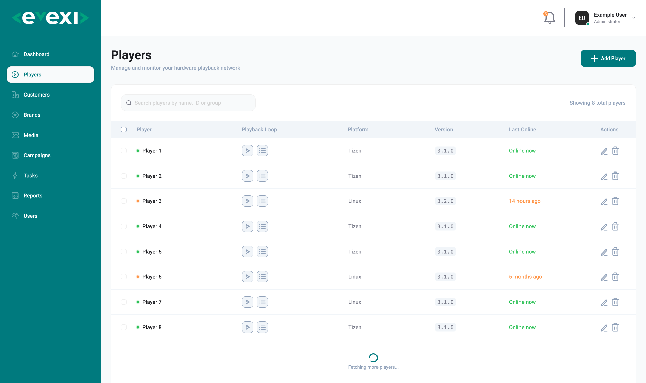This screenshot has width=646, height=383.
Task: Check the Player 5 row checkbox
Action: 124,252
